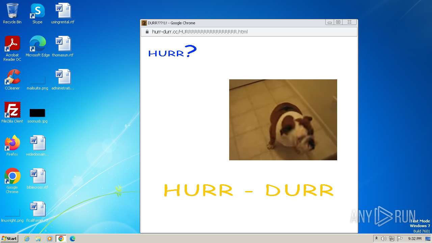The width and height of the screenshot is (432, 243).
Task: Click the network tray icon
Action: coord(392,239)
